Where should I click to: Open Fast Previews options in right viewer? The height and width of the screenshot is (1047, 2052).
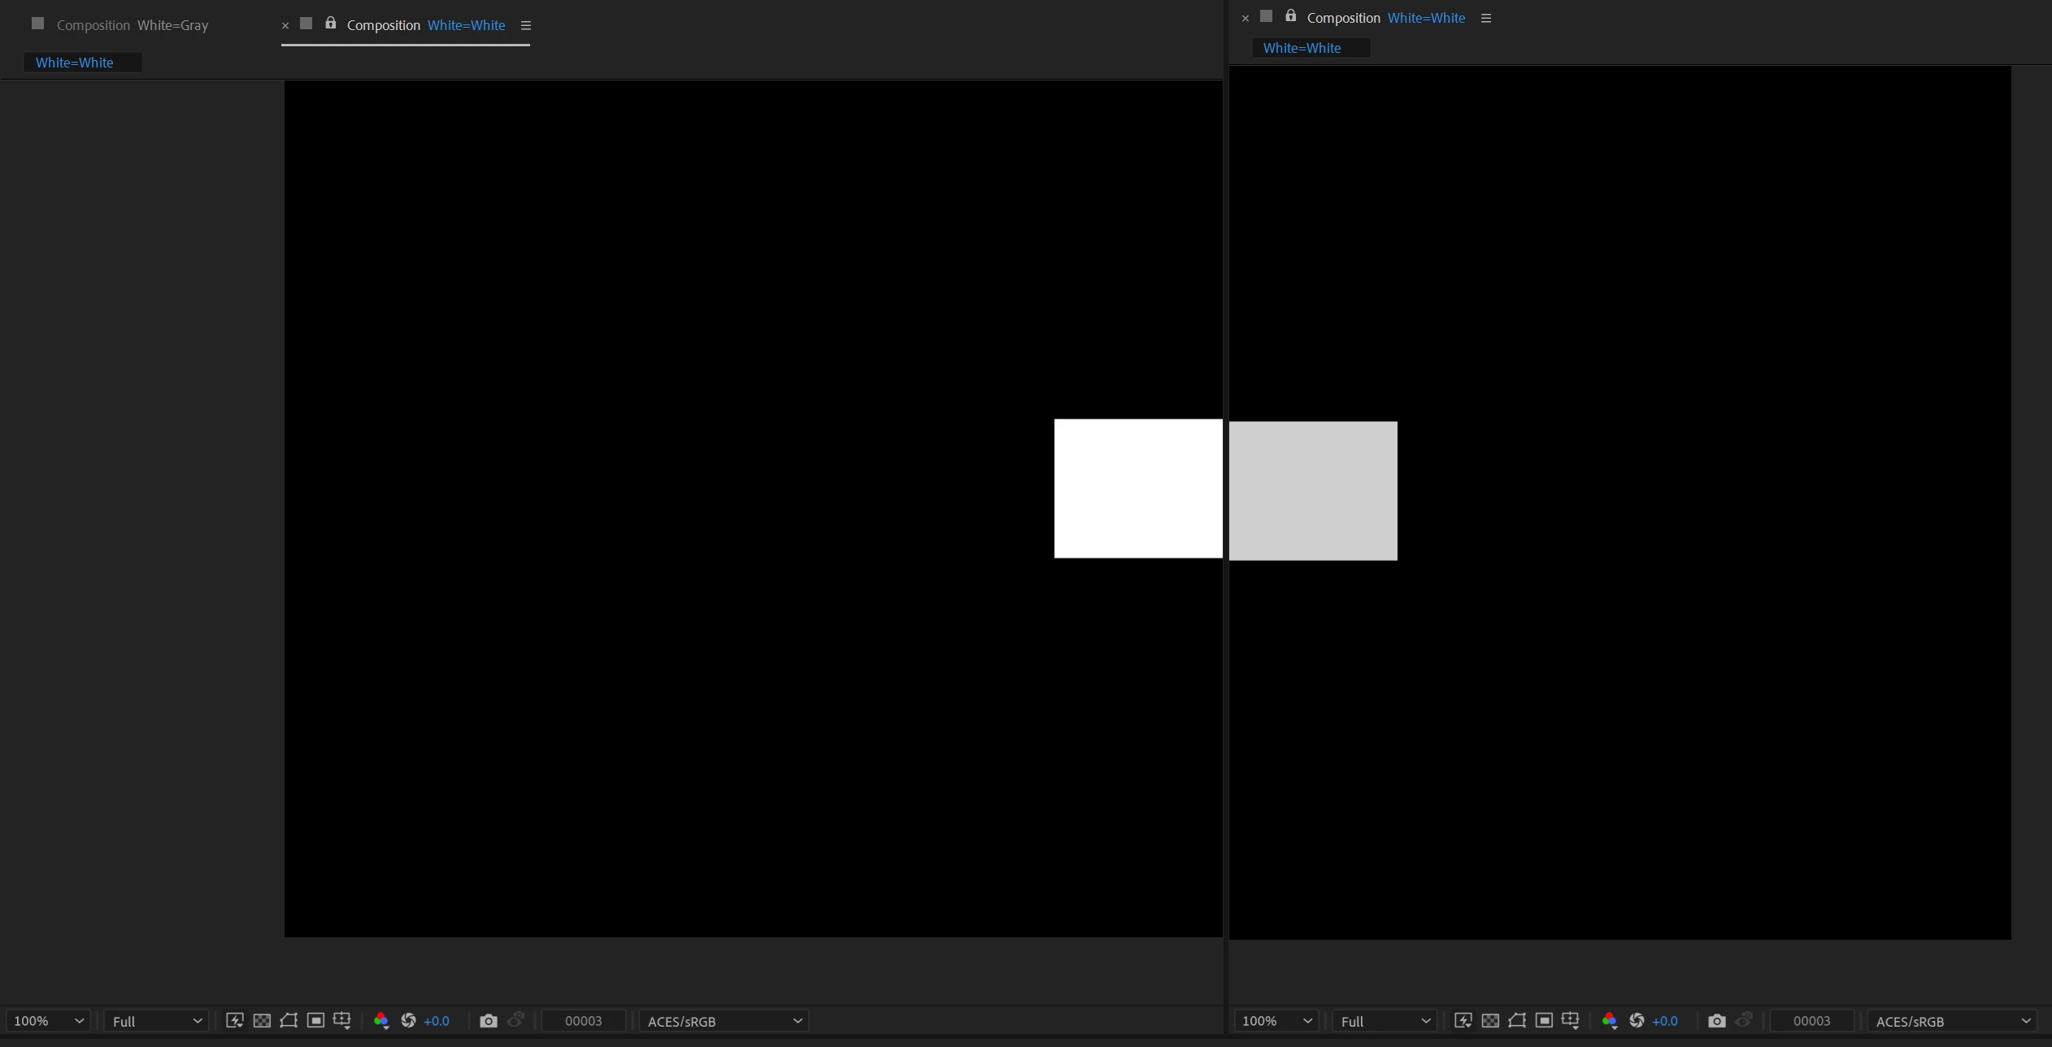(1463, 1020)
